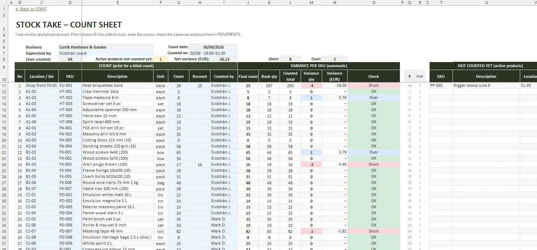Select the SKU cell PD-007
Viewport: 537px width, 250px height.
[x=70, y=231]
